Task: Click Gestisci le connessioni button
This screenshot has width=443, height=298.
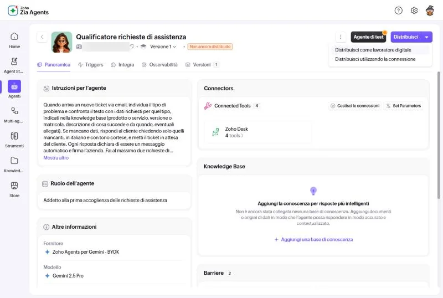Action: click(x=355, y=106)
